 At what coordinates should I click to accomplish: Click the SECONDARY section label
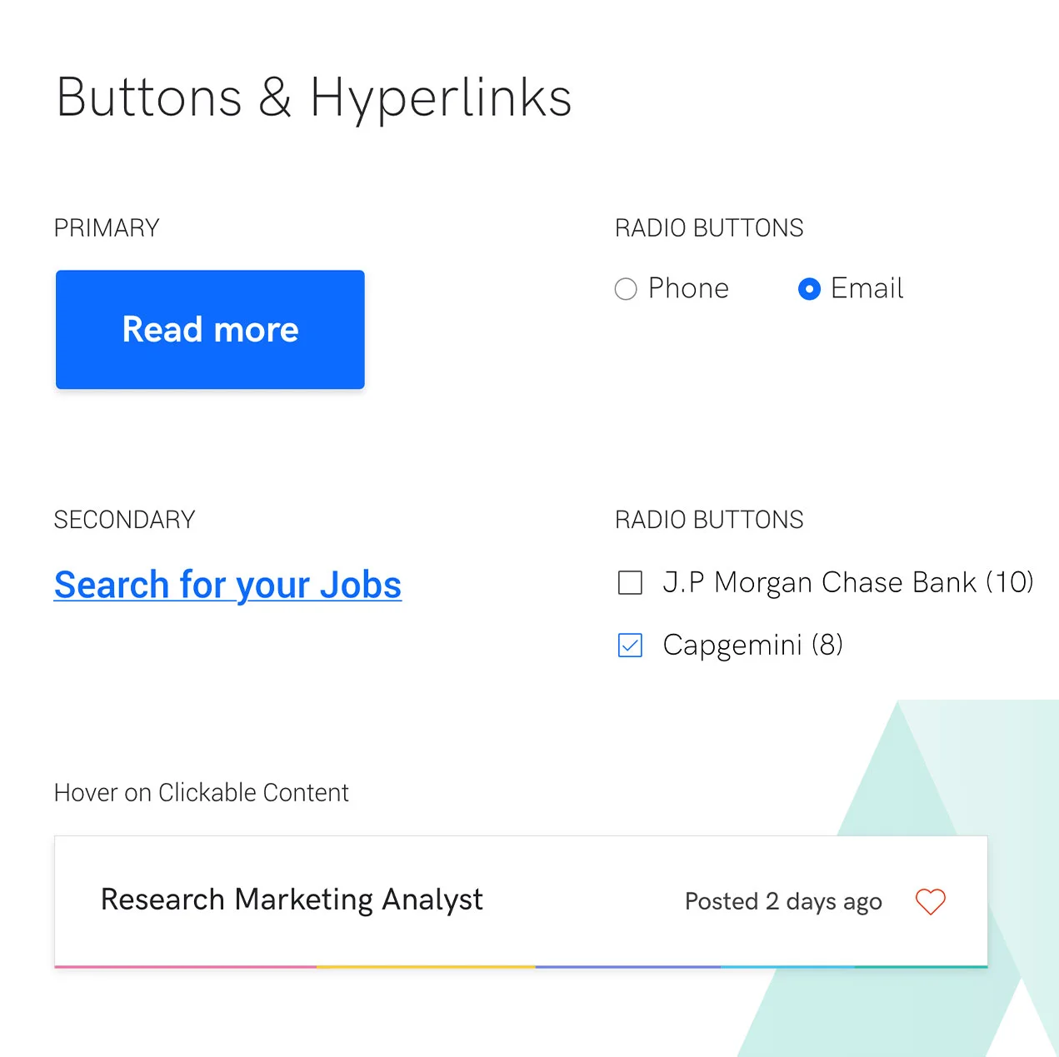123,519
